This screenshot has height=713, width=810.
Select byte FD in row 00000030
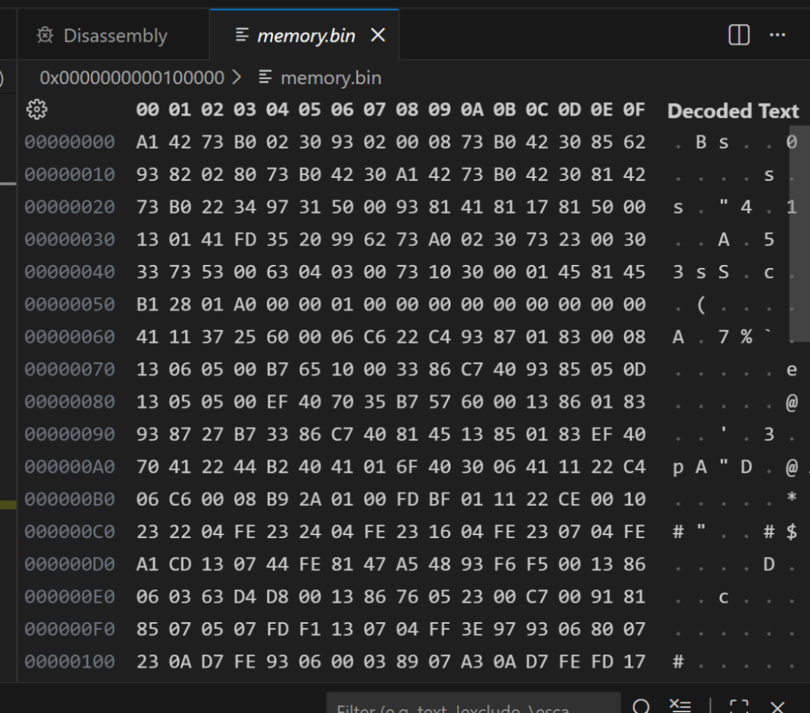[244, 239]
